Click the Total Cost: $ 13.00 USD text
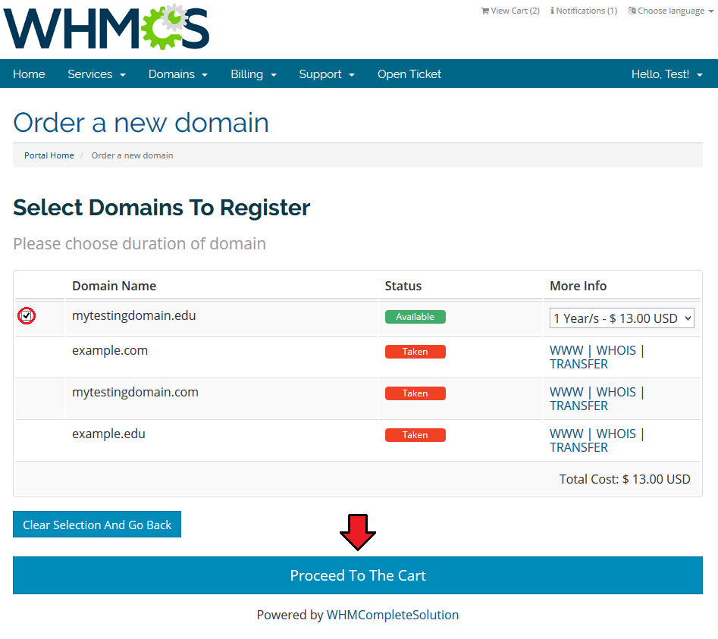 tap(625, 479)
